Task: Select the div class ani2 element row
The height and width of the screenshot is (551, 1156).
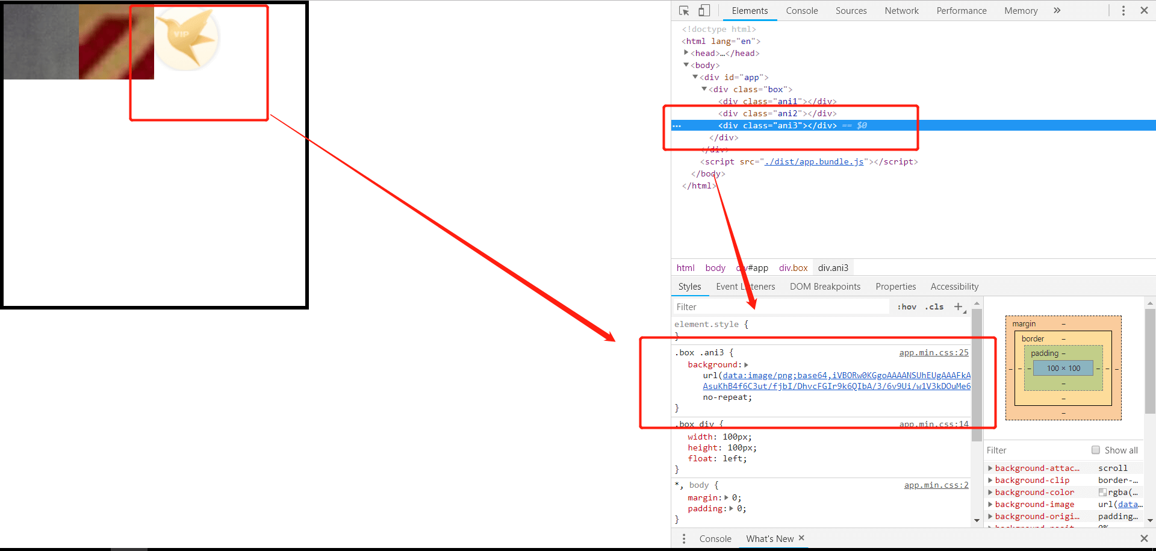Action: tap(777, 113)
